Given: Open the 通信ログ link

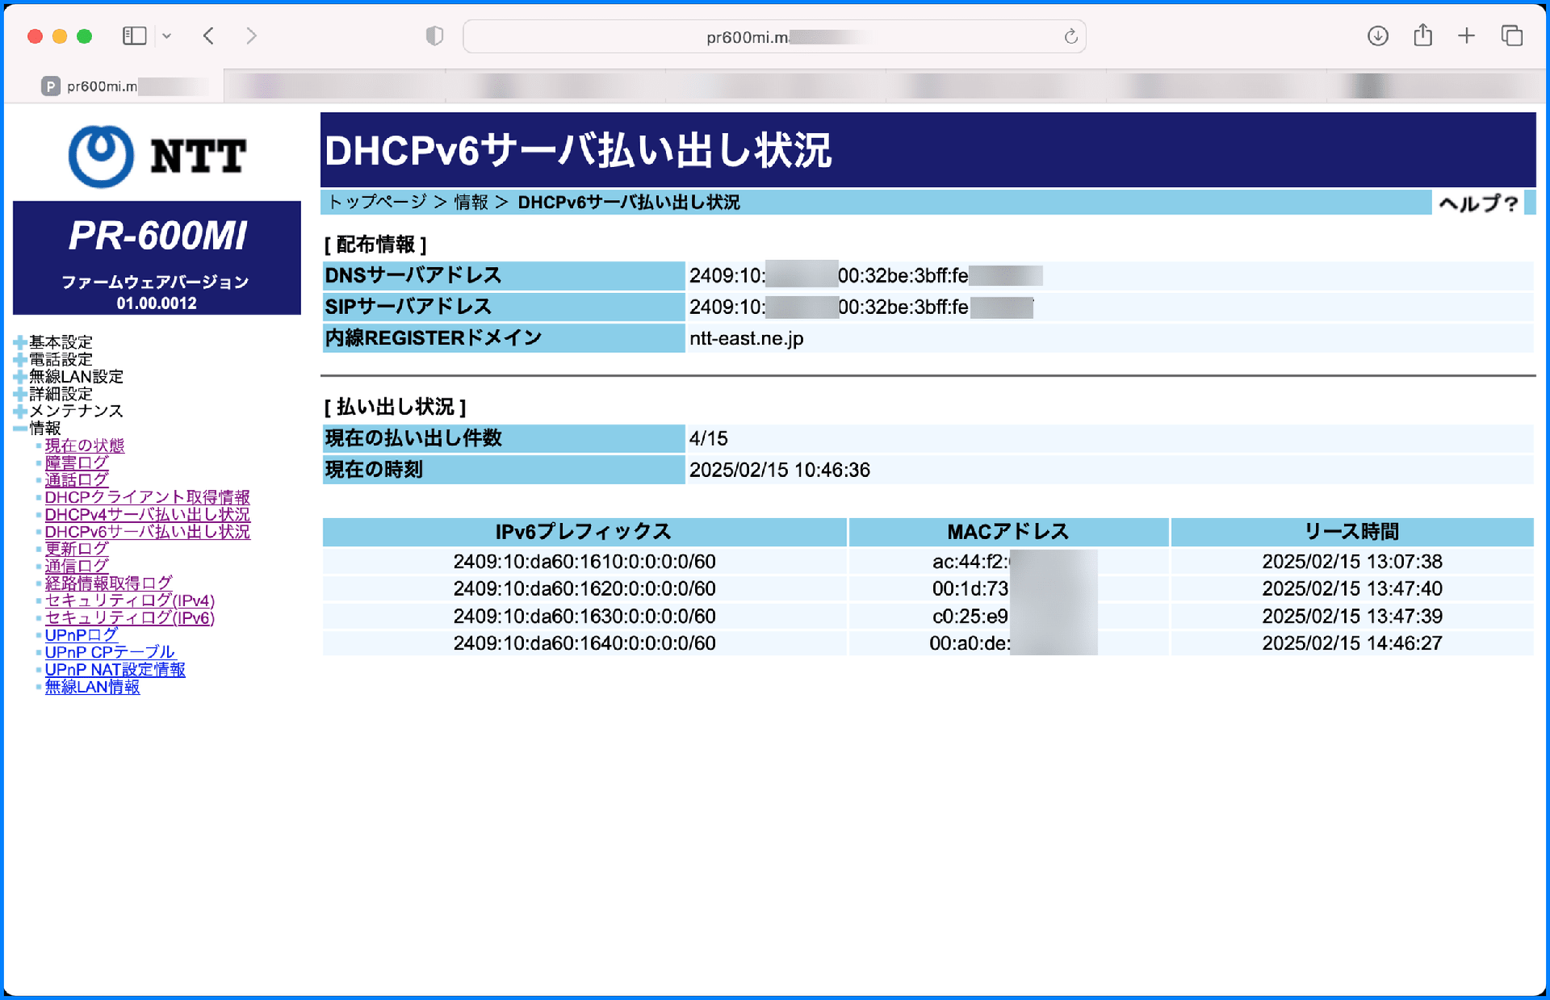Looking at the screenshot, I should [77, 566].
